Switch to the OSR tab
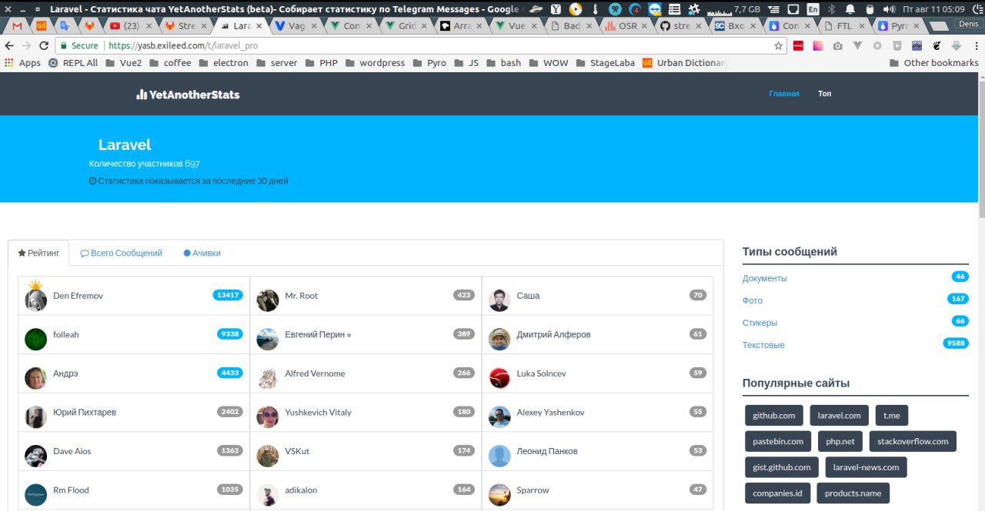985x511 pixels. coord(626,25)
